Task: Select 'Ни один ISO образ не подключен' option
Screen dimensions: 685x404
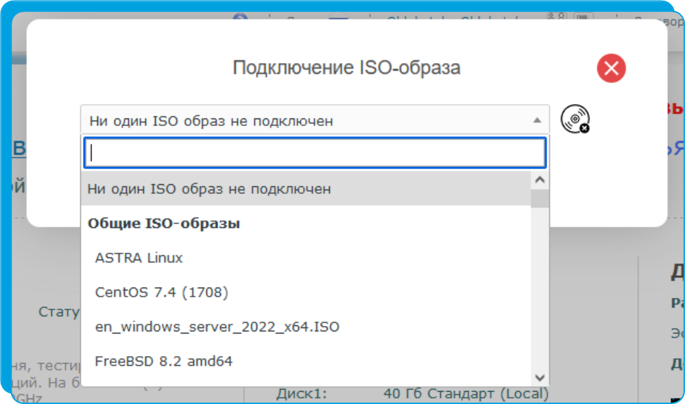Action: pos(306,189)
